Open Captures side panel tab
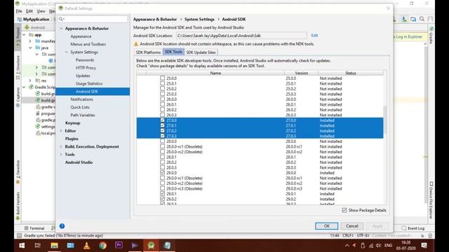This screenshot has width=449, height=252. [x=18, y=97]
